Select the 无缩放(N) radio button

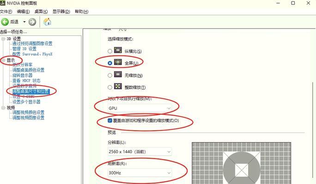[110, 75]
